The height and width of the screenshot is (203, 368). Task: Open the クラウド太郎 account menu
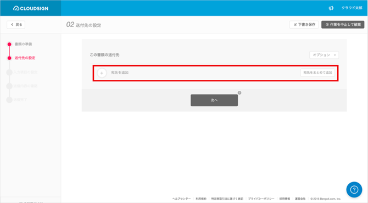coord(352,8)
